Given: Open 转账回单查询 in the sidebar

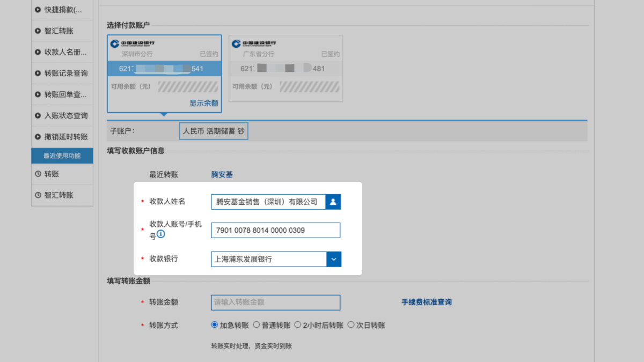Looking at the screenshot, I should [x=65, y=94].
